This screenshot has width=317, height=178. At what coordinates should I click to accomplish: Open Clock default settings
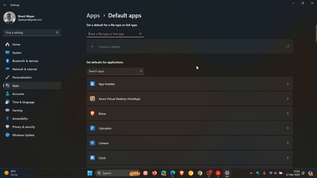point(190,158)
